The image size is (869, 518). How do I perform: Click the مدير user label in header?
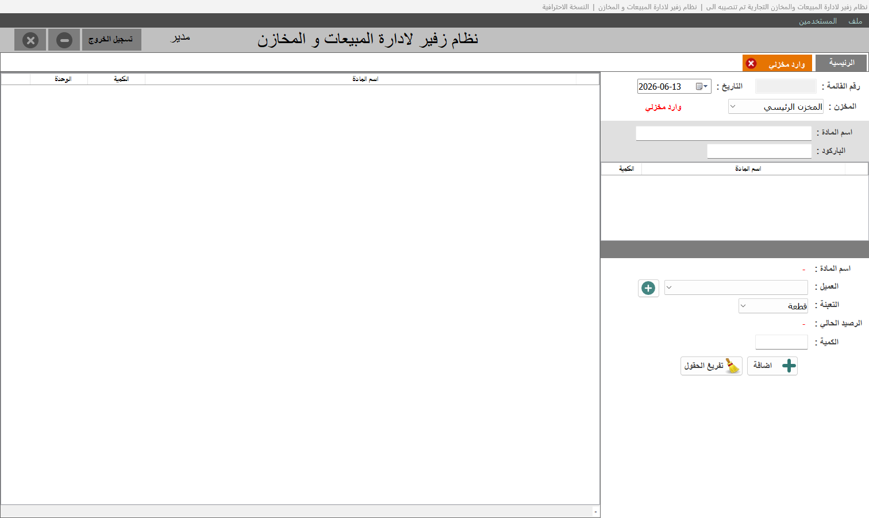click(180, 38)
